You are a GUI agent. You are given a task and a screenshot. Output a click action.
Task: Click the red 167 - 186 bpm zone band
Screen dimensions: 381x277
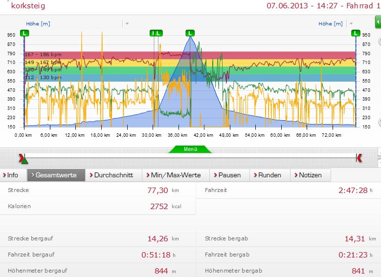pyautogui.click(x=196, y=55)
